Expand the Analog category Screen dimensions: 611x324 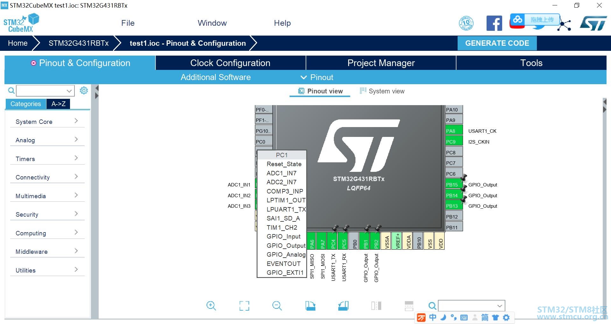(x=47, y=140)
